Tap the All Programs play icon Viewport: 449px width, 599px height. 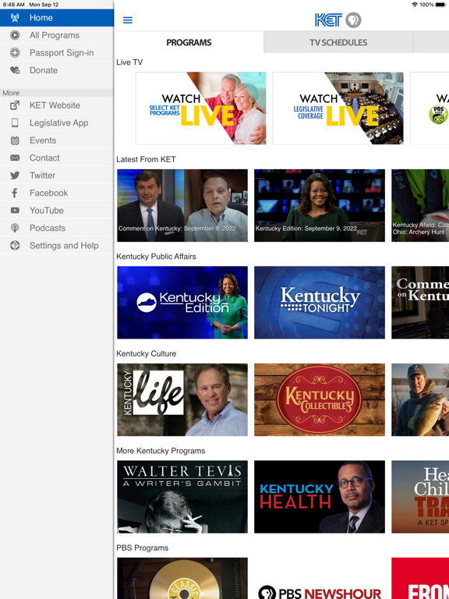(x=15, y=35)
